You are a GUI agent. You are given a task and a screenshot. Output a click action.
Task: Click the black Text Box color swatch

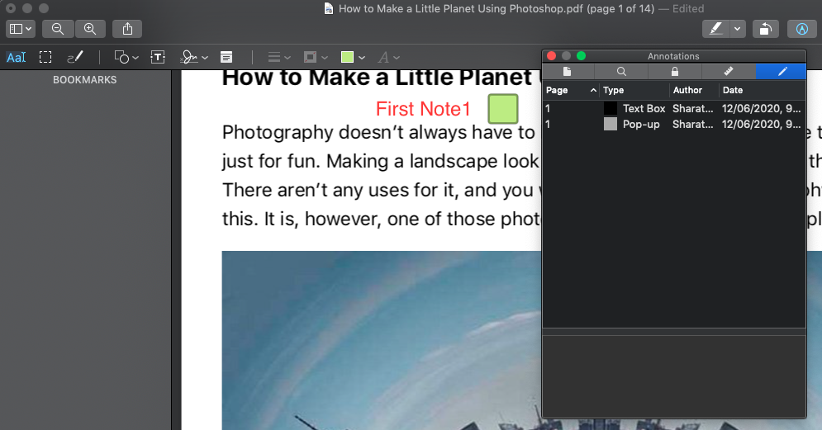(611, 108)
